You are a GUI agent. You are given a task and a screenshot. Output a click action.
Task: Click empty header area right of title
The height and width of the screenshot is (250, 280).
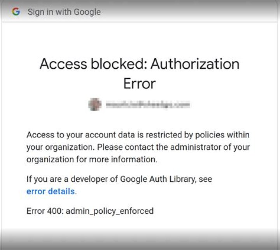click(x=194, y=12)
